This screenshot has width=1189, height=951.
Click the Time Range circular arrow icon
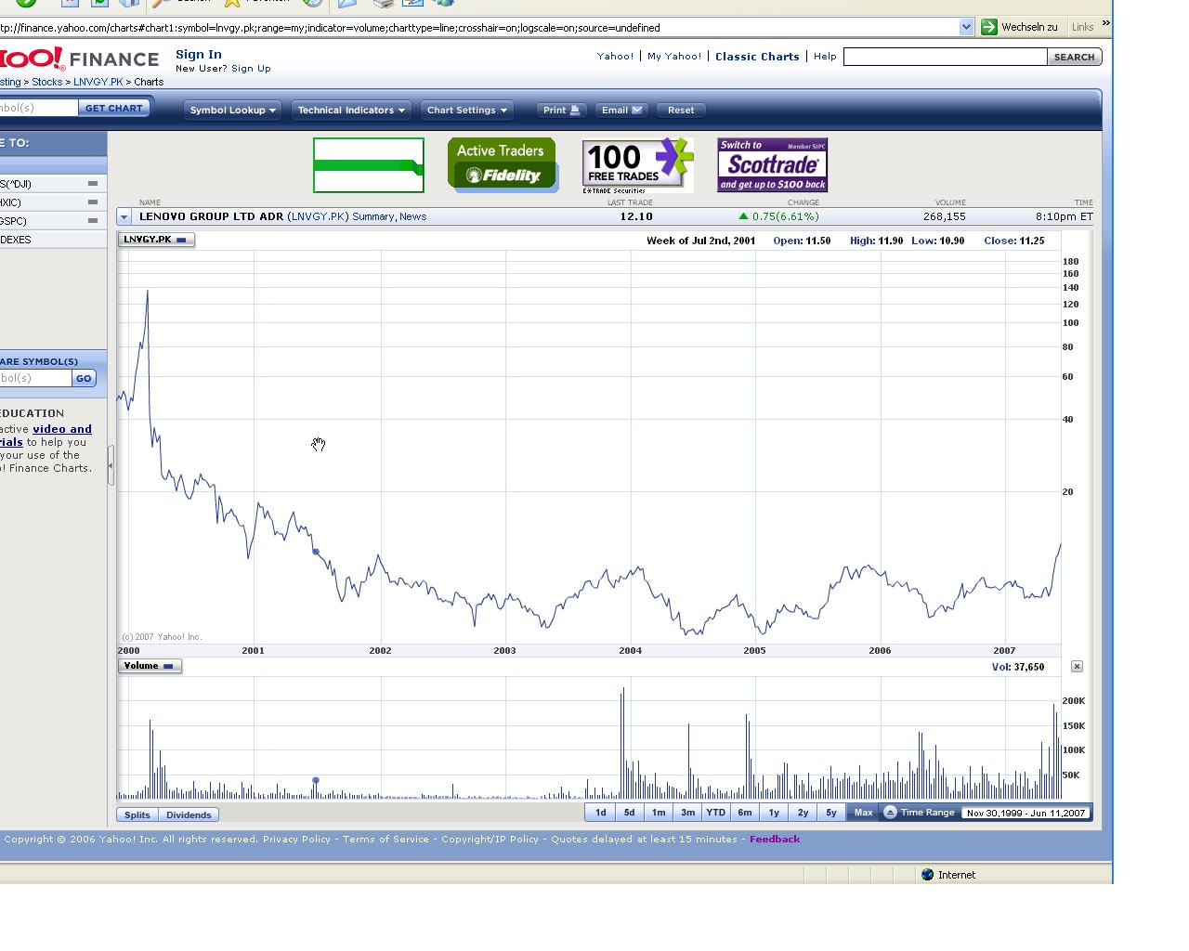point(890,813)
